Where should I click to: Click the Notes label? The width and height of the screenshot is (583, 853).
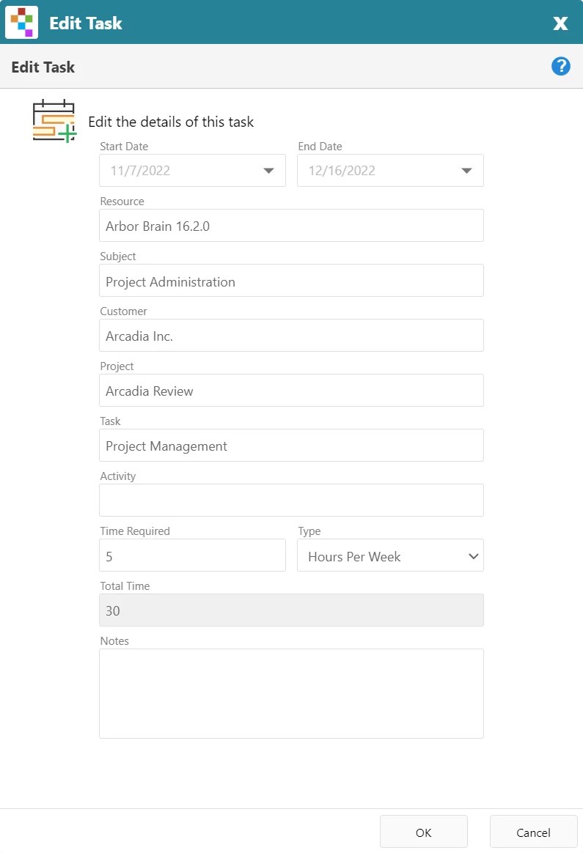click(114, 640)
